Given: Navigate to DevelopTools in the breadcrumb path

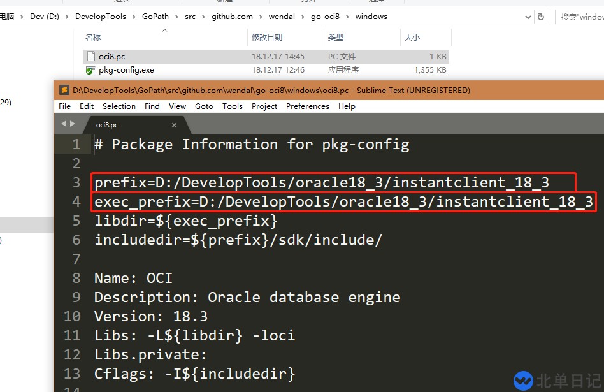Looking at the screenshot, I should pyautogui.click(x=101, y=17).
